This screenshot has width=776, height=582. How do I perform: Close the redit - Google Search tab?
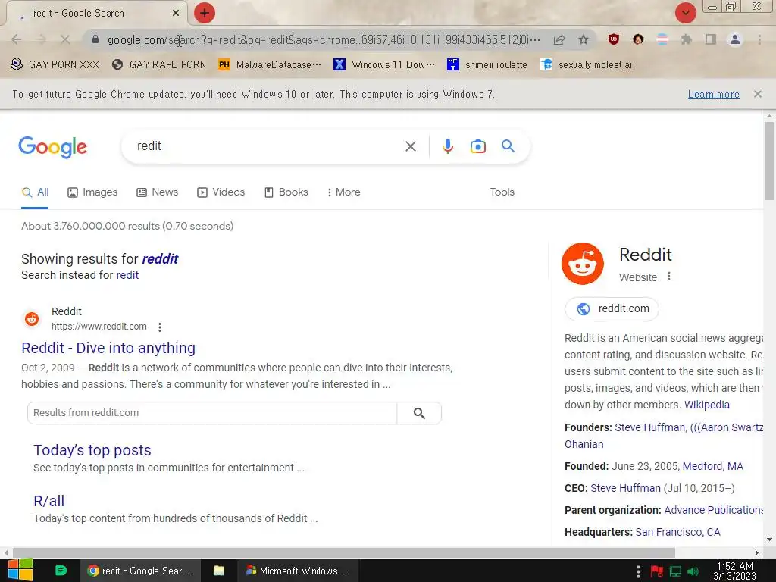point(176,13)
